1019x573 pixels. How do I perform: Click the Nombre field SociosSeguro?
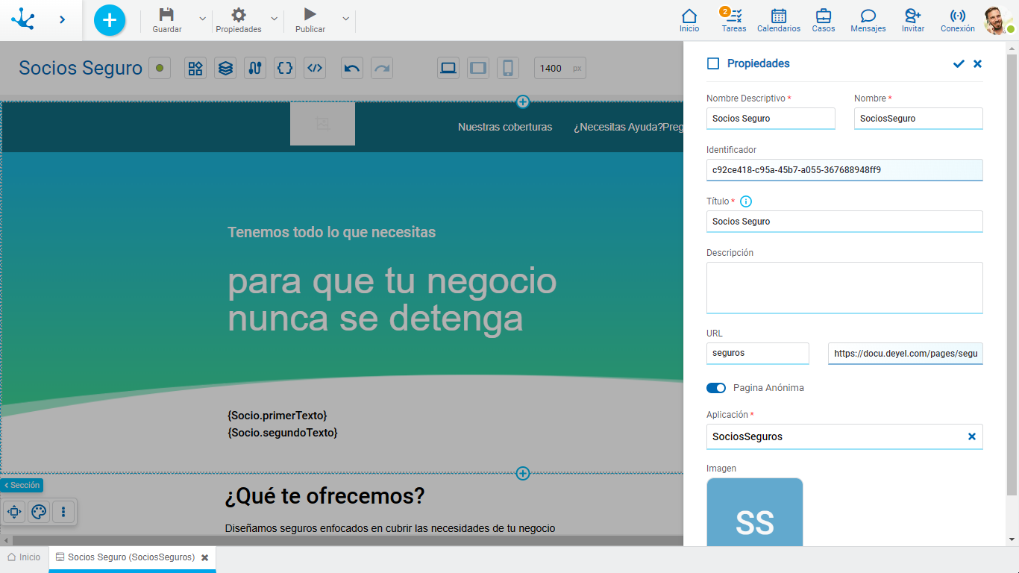(x=918, y=119)
